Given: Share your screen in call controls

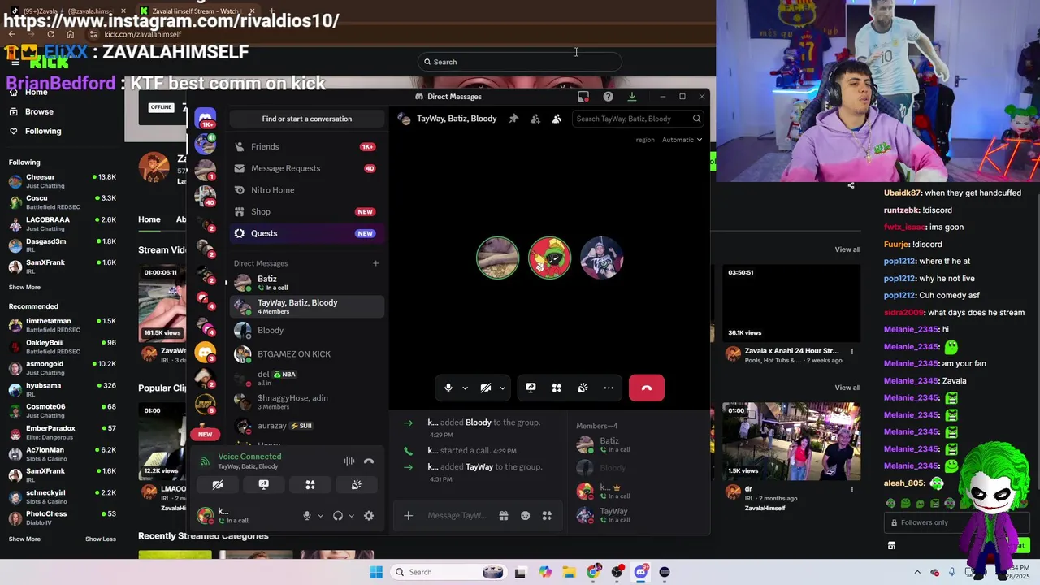Looking at the screenshot, I should point(531,388).
